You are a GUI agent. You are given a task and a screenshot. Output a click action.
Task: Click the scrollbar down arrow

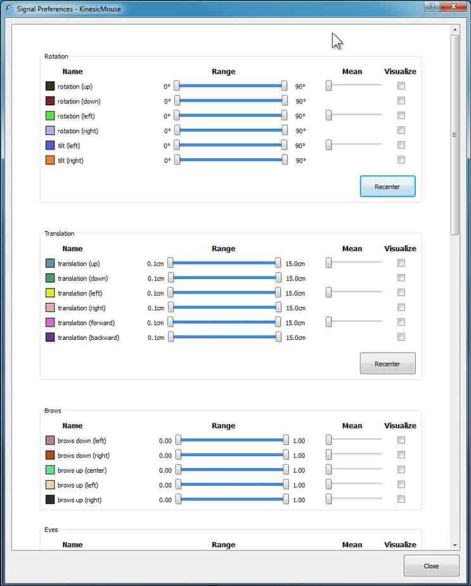pos(455,545)
